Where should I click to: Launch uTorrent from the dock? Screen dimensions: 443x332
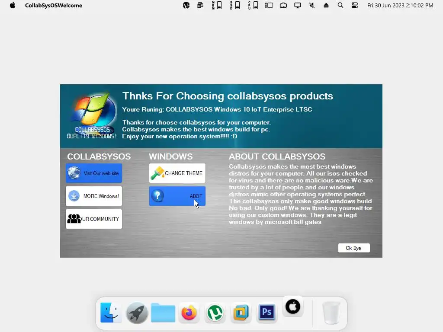(x=215, y=313)
